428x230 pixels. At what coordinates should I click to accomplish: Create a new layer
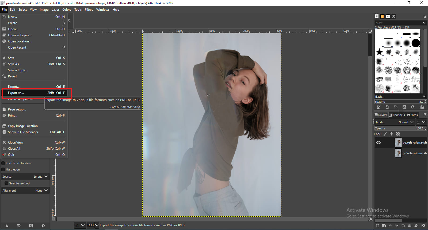[377, 226]
